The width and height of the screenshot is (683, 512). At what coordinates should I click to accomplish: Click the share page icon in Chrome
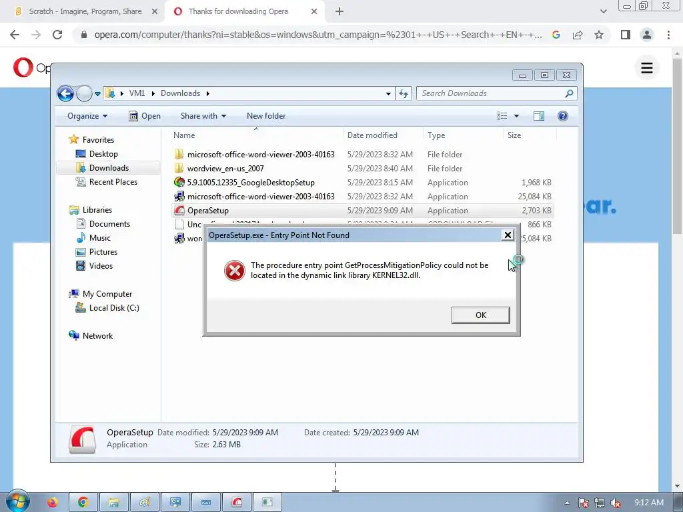[578, 35]
